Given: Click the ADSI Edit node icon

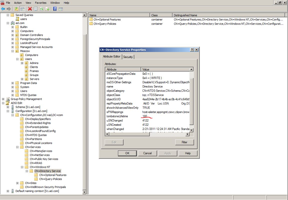Looking at the screenshot, I should [x=8, y=103].
